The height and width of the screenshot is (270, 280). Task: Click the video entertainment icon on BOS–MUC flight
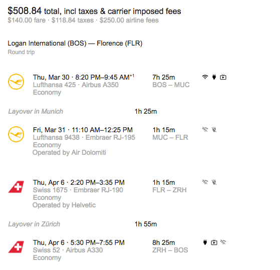[223, 77]
